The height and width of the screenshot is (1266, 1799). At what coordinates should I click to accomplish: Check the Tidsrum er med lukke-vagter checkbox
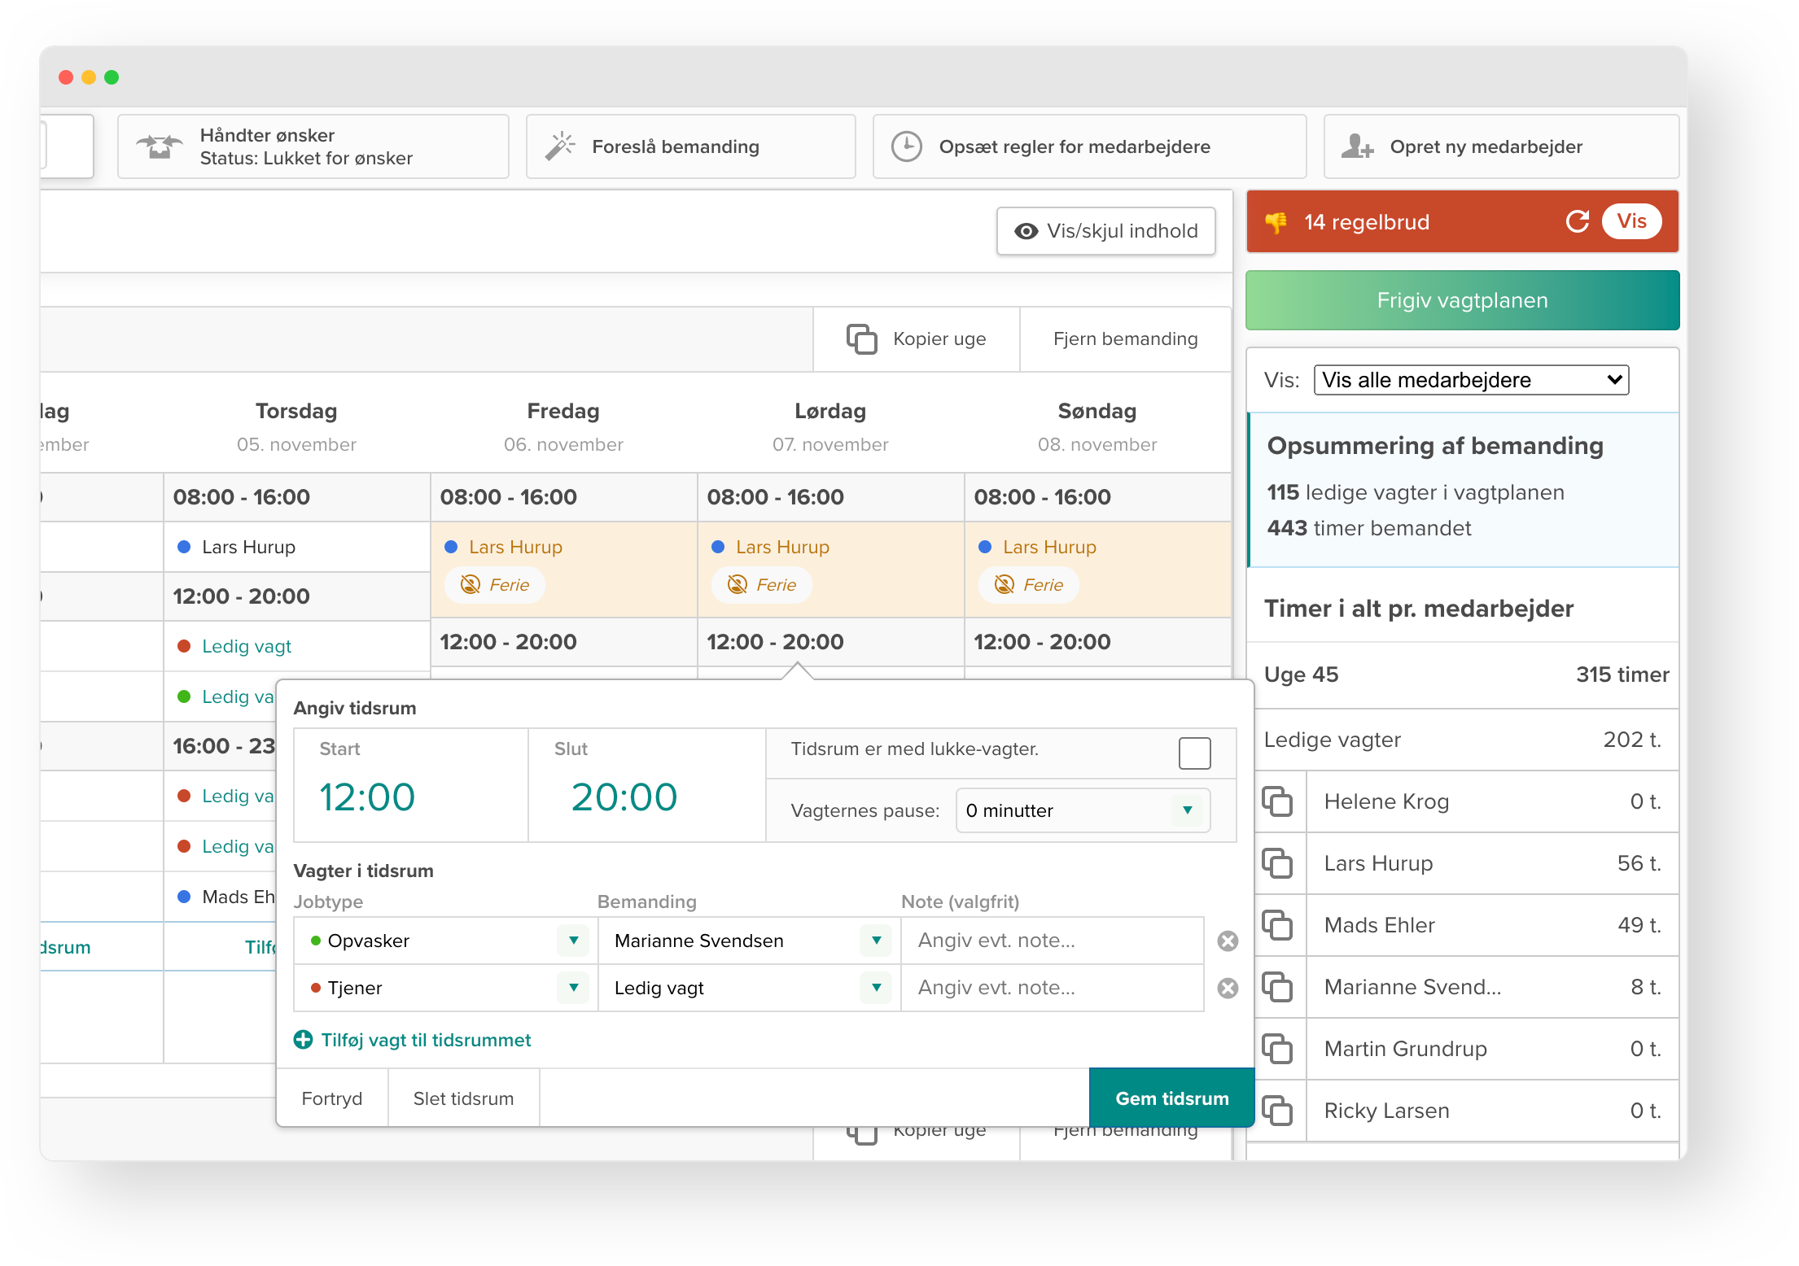1194,753
